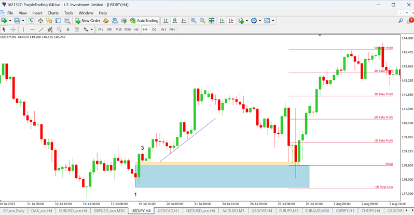Click the New Order button

(88, 21)
